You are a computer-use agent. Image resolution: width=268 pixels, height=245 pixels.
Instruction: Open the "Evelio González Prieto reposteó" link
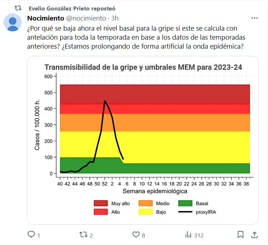pyautogui.click(x=72, y=8)
